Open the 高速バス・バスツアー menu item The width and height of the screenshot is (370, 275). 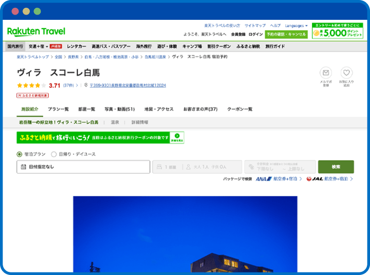(x=111, y=46)
